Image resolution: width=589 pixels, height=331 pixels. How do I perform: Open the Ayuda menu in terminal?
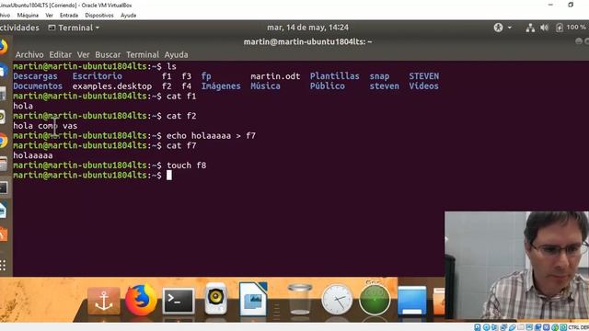click(x=176, y=55)
